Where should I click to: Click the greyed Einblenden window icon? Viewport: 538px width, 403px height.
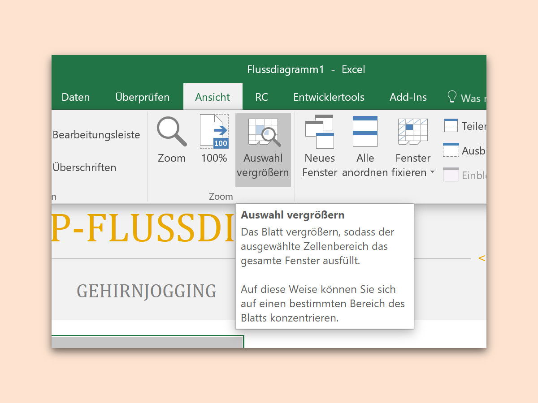coord(451,175)
